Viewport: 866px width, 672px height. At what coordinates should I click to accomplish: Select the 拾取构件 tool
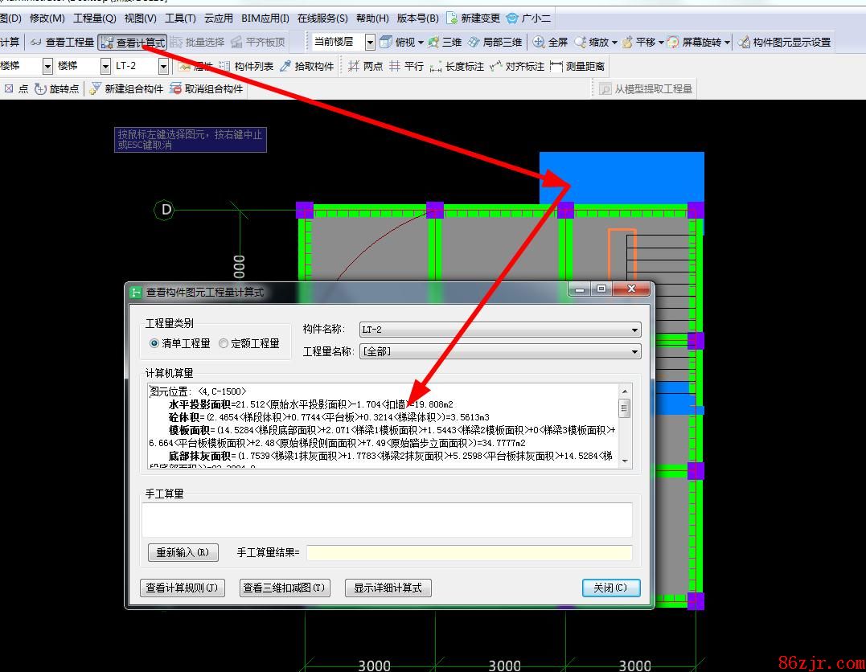(x=306, y=66)
